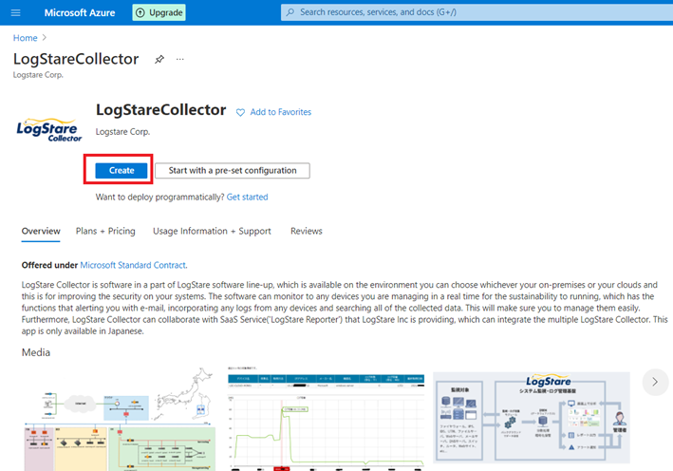Click the heart favorites icon
The height and width of the screenshot is (471, 673).
[x=240, y=112]
